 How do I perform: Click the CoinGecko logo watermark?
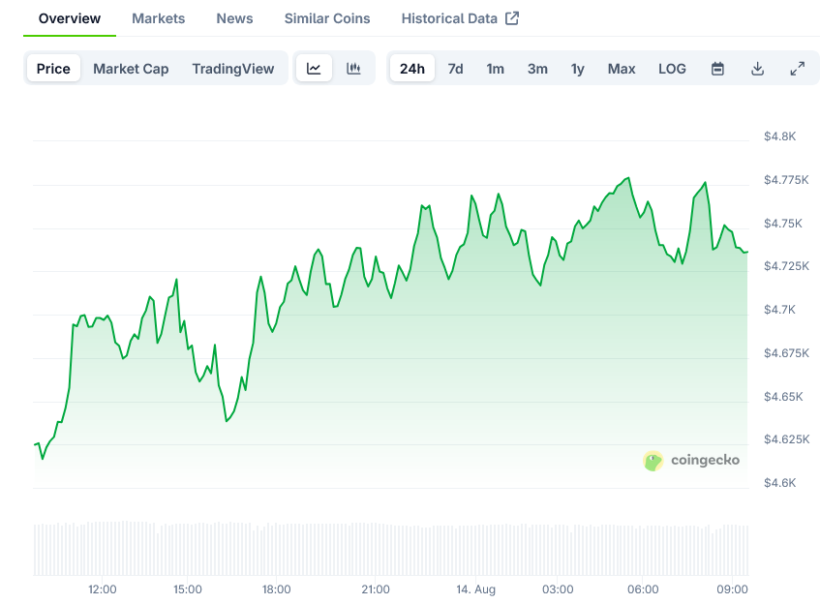(x=691, y=461)
